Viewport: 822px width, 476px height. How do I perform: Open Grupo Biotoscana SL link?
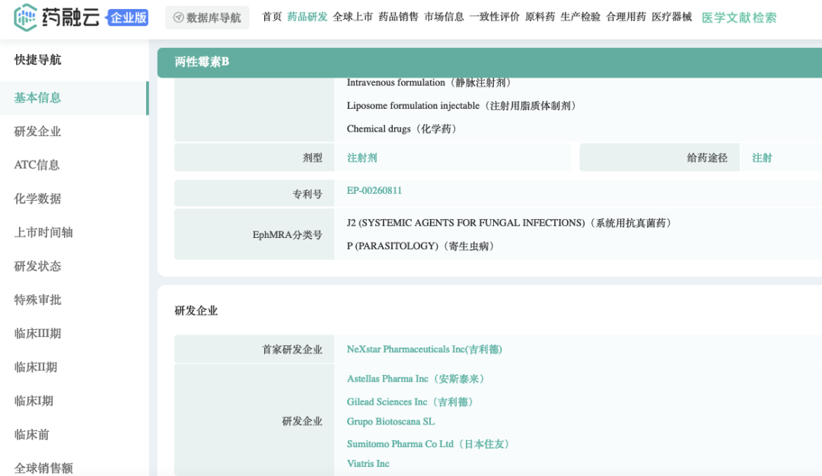390,421
